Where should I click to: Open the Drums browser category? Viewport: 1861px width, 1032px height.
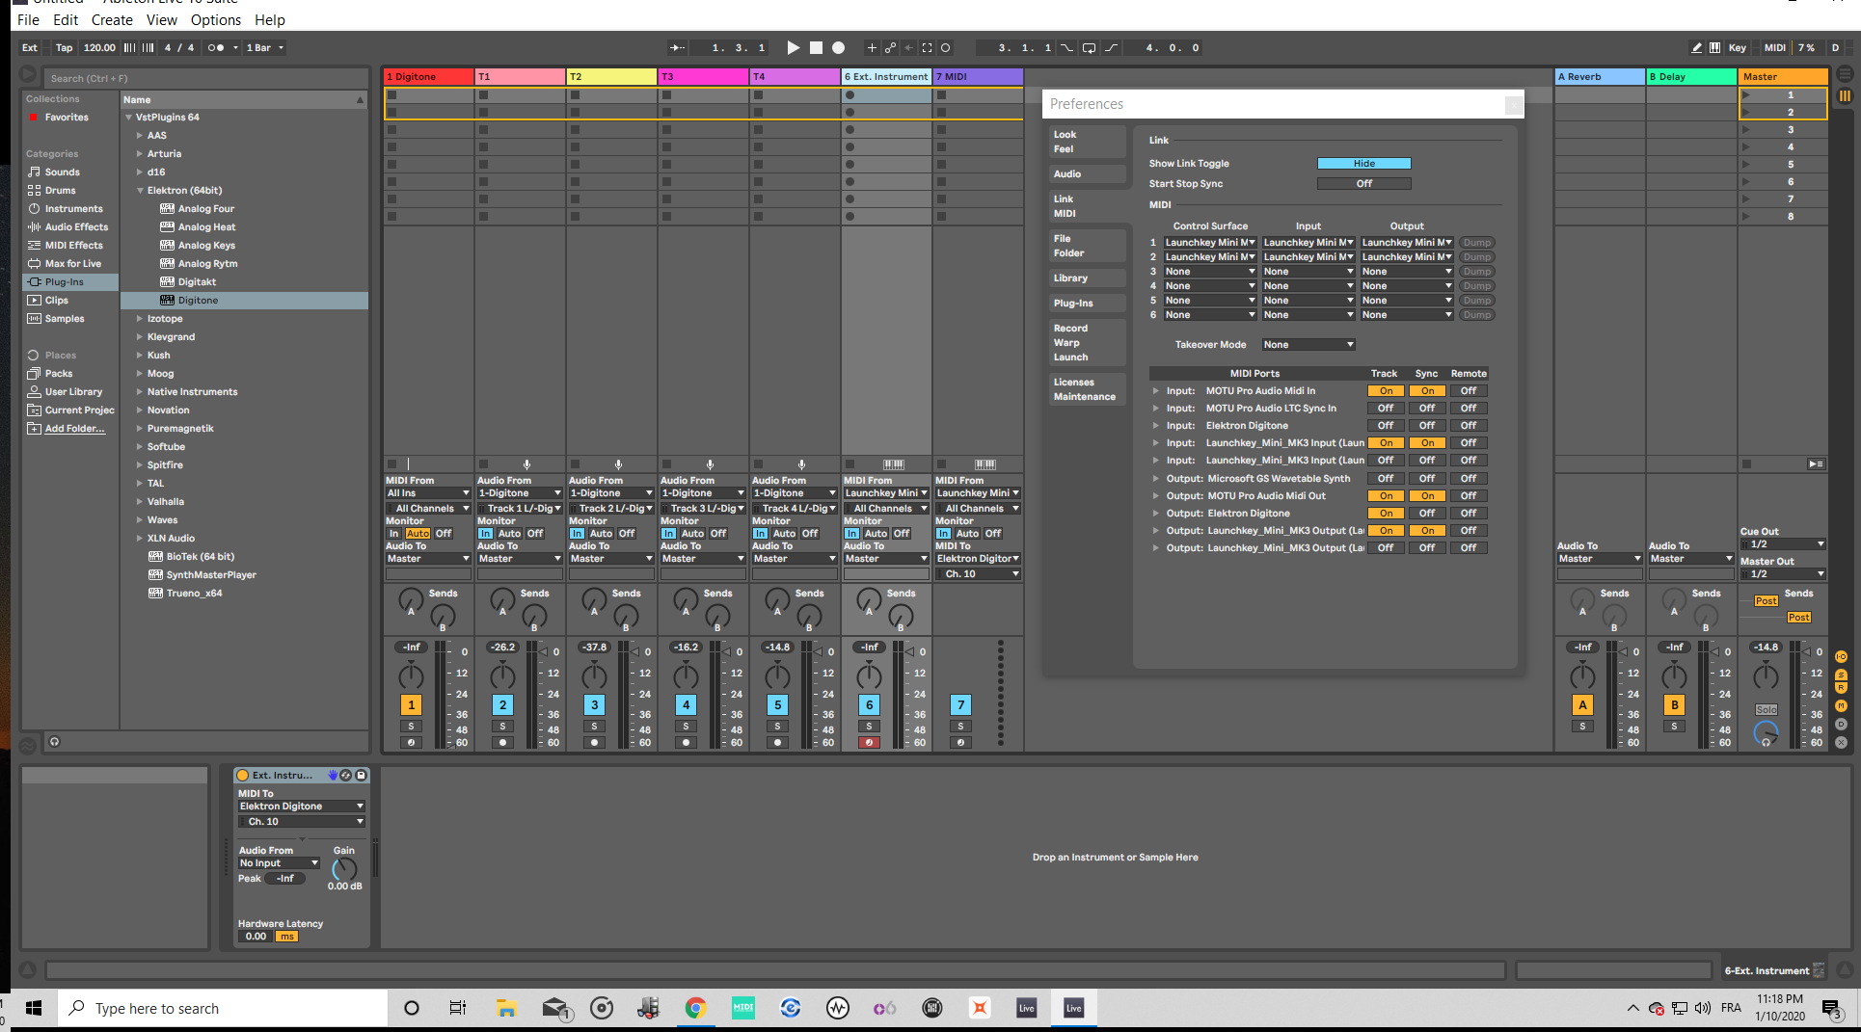pyautogui.click(x=60, y=191)
